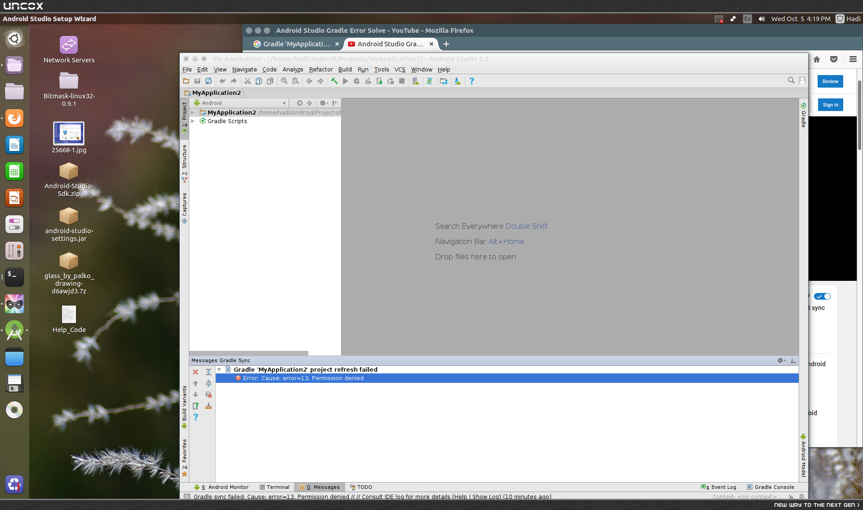Click the green Make Project hammer icon
The height and width of the screenshot is (510, 863).
click(334, 81)
